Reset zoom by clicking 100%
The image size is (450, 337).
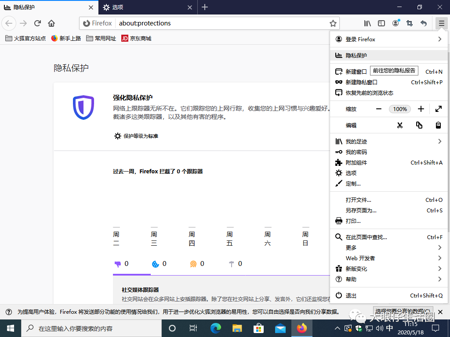(x=400, y=109)
